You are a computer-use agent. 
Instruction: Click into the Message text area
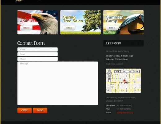tap(58, 83)
